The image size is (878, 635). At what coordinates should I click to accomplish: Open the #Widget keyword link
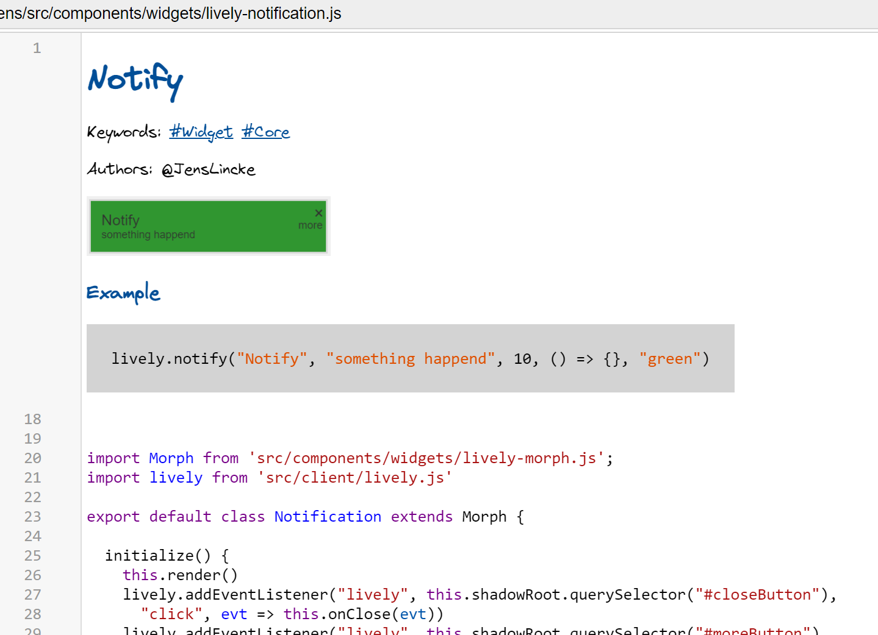[x=201, y=132]
